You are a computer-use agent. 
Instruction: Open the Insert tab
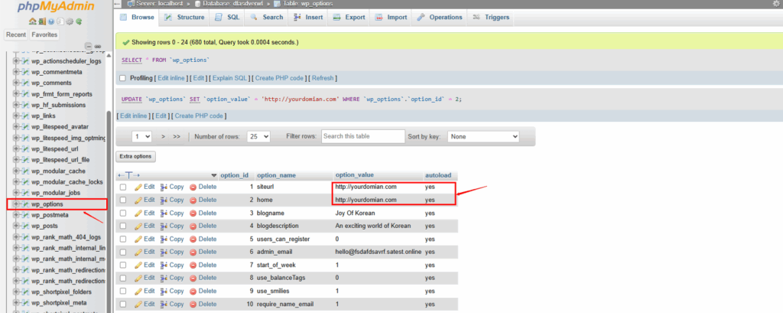click(308, 17)
